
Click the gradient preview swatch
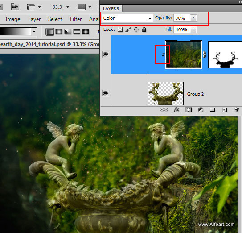pos(16,32)
